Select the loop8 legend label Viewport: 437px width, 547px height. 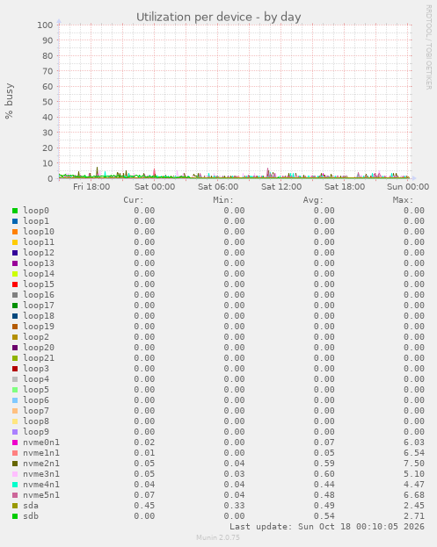click(x=36, y=421)
